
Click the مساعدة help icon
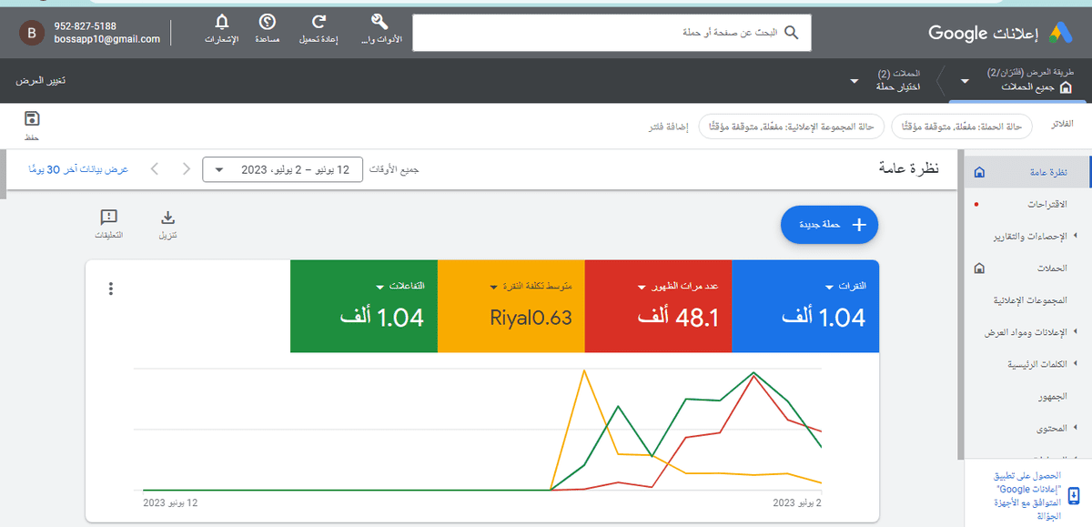[x=267, y=23]
